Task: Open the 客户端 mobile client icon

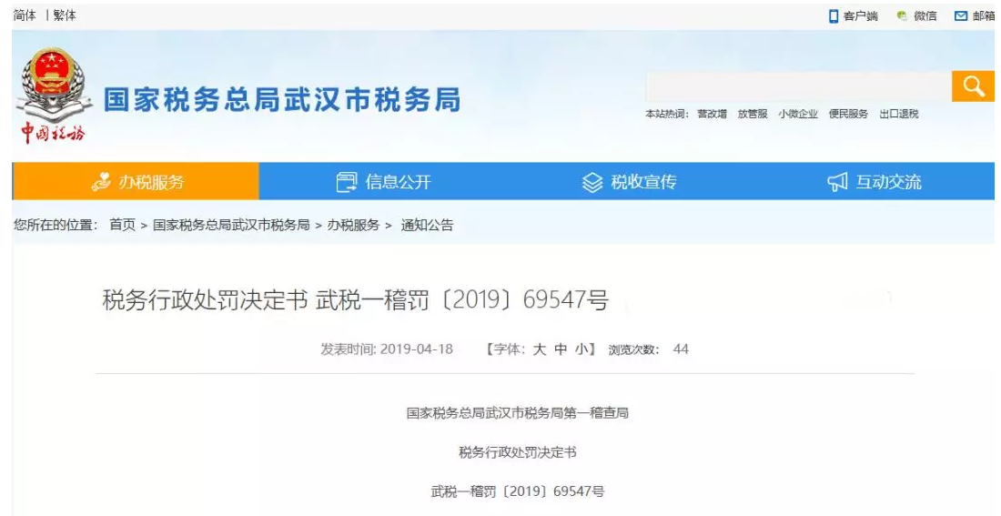Action: 833,16
